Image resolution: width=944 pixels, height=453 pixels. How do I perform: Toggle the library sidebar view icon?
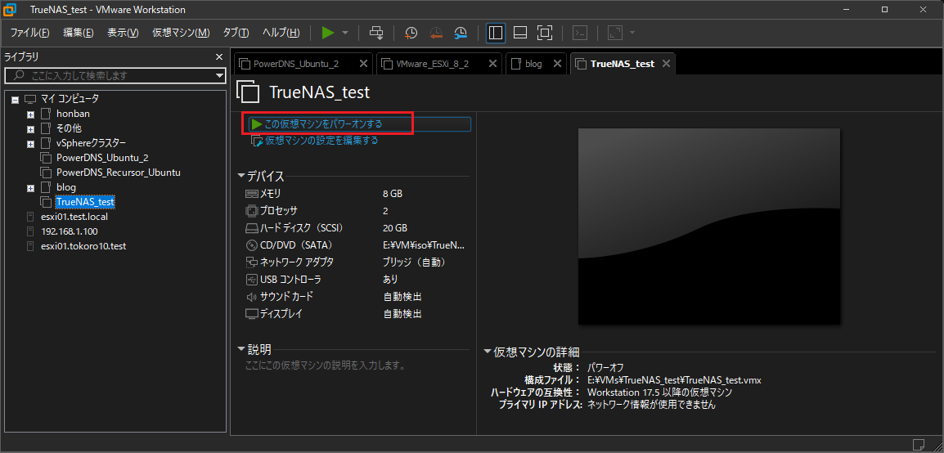[x=496, y=33]
